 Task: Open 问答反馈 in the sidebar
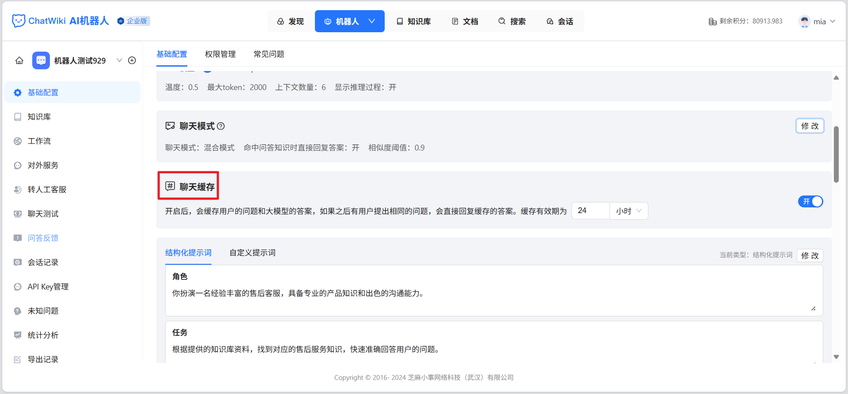coord(43,238)
